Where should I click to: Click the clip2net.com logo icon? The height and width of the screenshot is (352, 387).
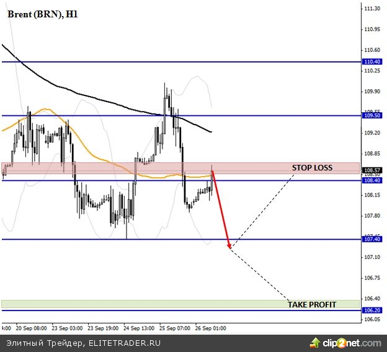pos(314,343)
